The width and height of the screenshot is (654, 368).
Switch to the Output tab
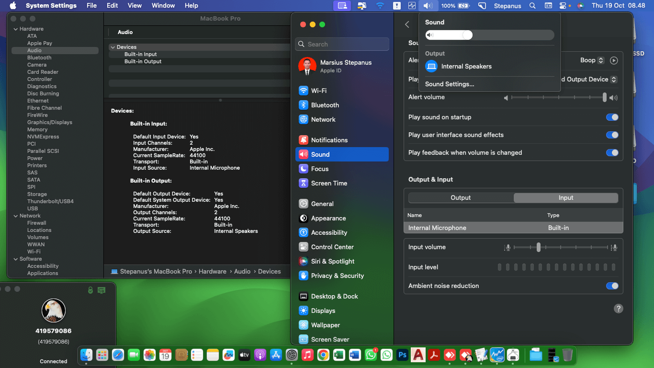[x=461, y=197]
